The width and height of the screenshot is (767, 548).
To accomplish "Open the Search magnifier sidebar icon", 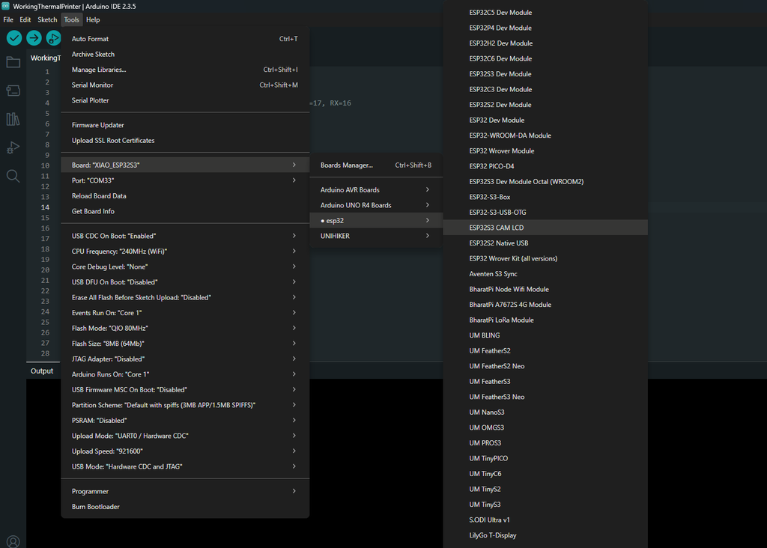I will pyautogui.click(x=13, y=176).
